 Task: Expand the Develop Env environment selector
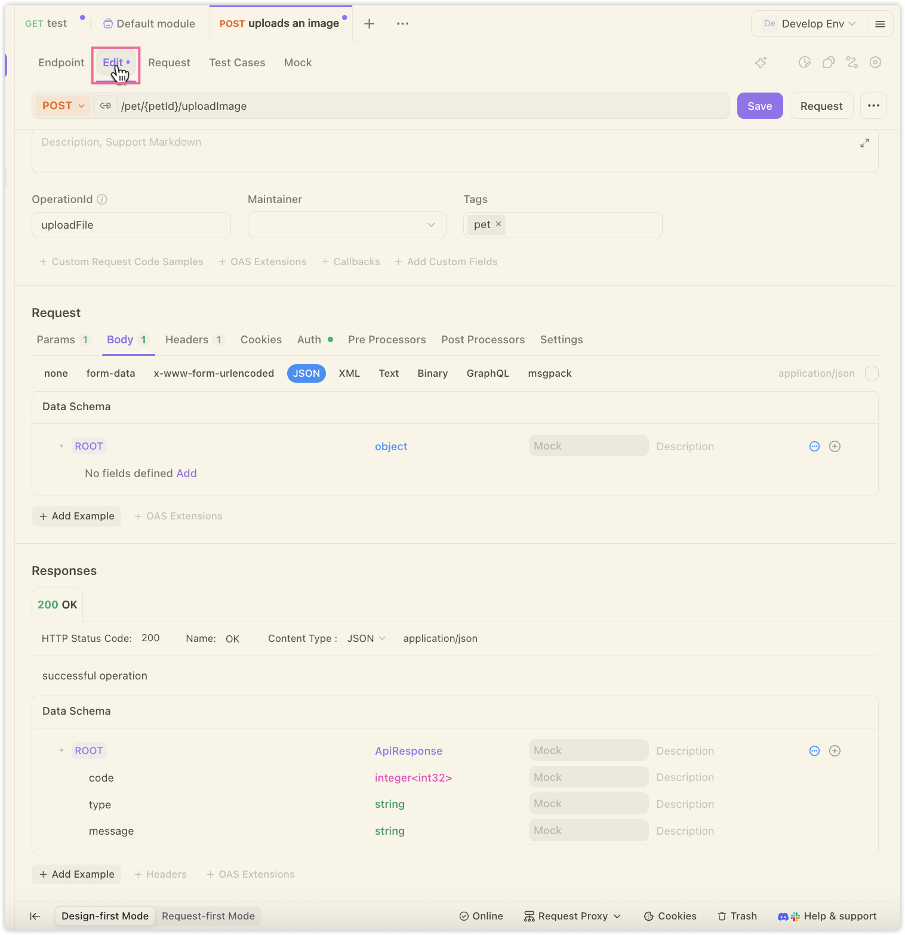coord(810,24)
